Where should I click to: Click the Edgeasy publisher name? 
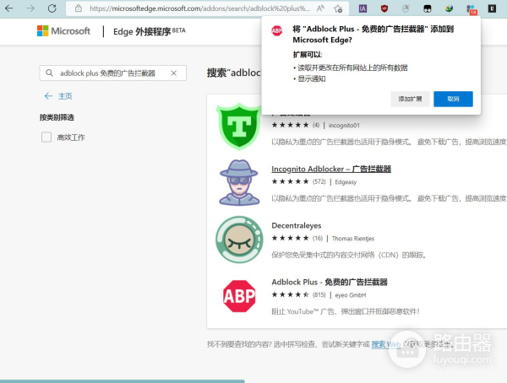click(346, 182)
